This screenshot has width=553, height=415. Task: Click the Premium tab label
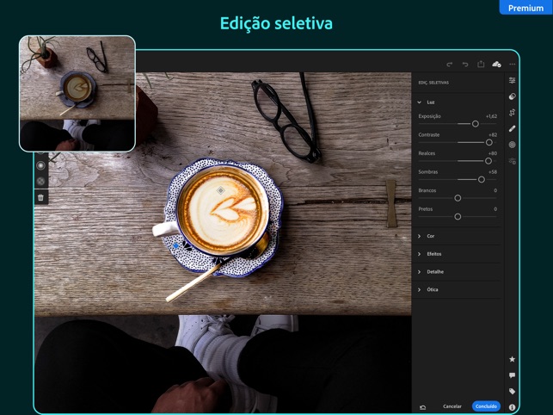click(x=525, y=8)
